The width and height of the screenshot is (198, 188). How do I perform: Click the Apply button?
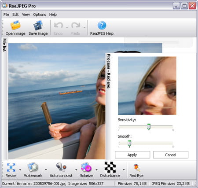point(132,155)
